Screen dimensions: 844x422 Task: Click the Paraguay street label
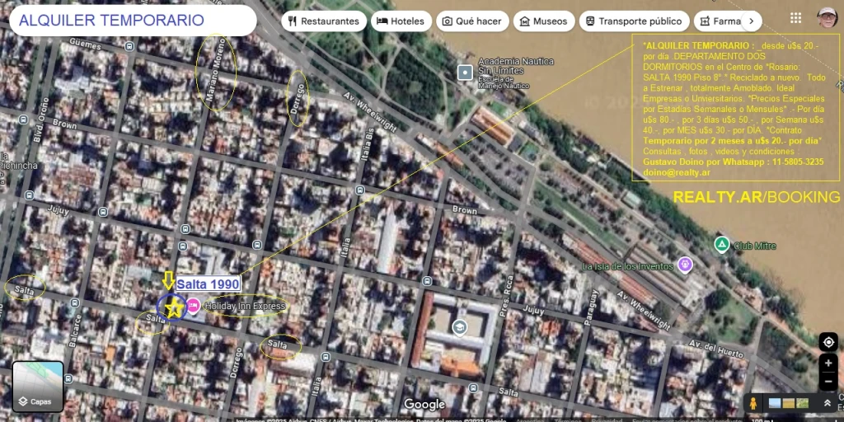point(593,308)
